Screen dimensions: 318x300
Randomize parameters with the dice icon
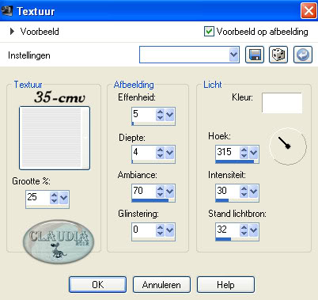(x=278, y=55)
